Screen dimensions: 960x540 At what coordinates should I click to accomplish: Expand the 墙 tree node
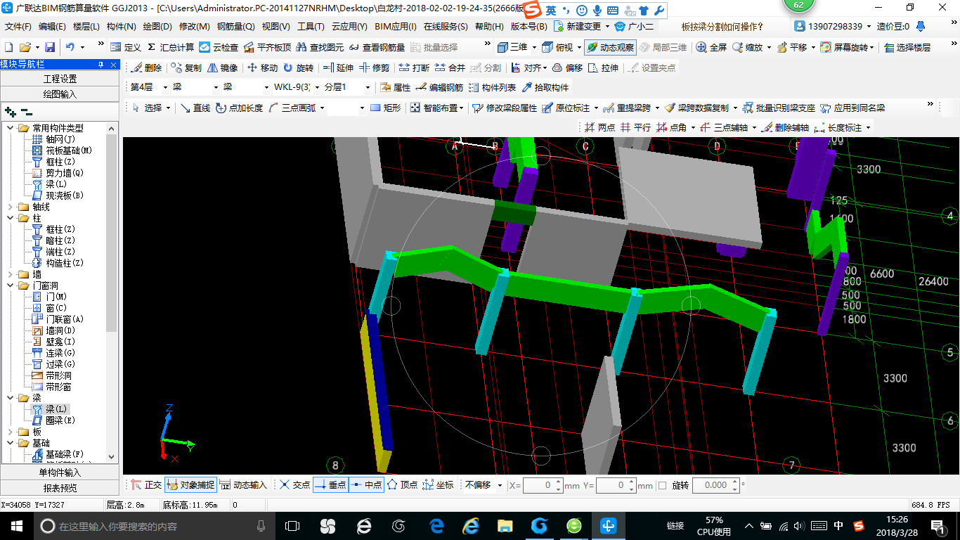tap(11, 274)
